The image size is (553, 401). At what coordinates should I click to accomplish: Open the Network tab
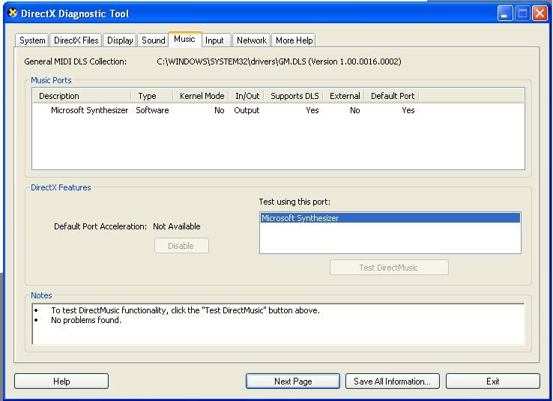tap(252, 40)
